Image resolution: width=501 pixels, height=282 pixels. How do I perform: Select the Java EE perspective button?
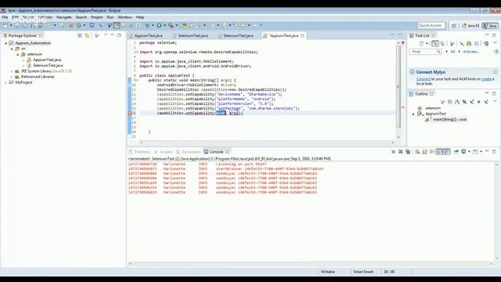click(x=471, y=26)
